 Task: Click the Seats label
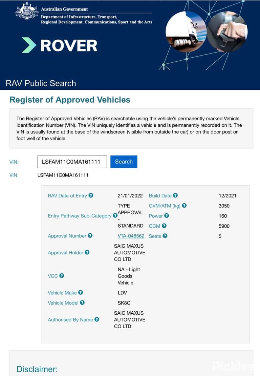click(155, 236)
